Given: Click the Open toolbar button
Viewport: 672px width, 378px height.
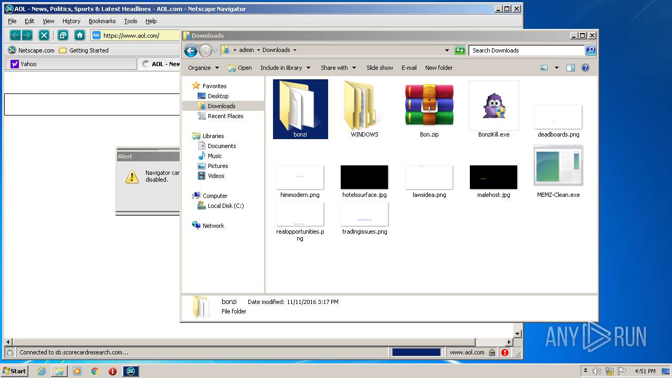Looking at the screenshot, I should pyautogui.click(x=240, y=68).
